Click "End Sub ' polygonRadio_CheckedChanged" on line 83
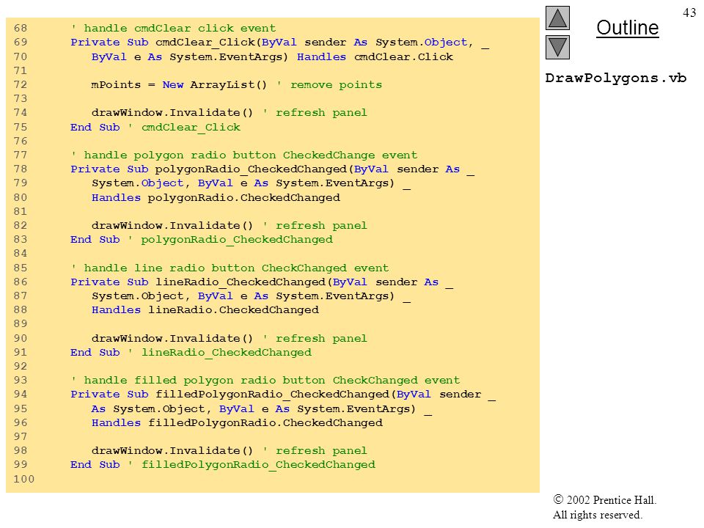This screenshot has width=704, height=528. 202,240
